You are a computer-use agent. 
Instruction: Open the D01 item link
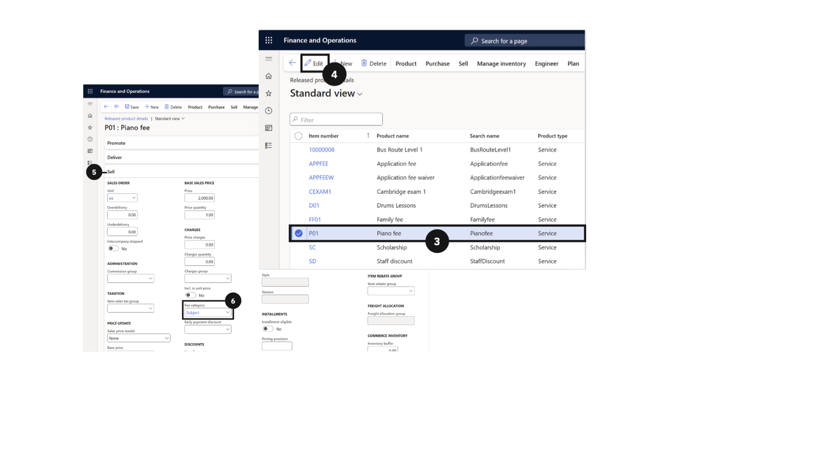pos(314,205)
